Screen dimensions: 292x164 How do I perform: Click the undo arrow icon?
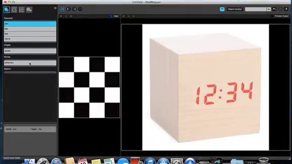pyautogui.click(x=274, y=9)
